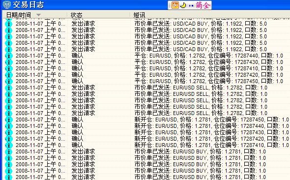The height and width of the screenshot is (180, 290).
Task: Select message 平仓 EUR/USD 仓位编号 17287410
Action: 209,68
